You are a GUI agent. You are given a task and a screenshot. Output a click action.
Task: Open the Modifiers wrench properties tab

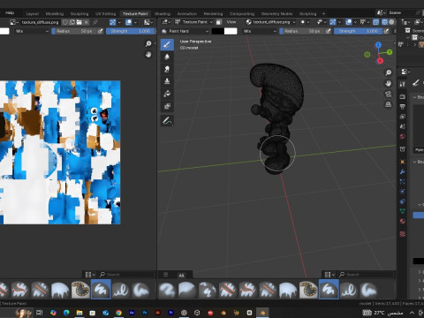[403, 172]
